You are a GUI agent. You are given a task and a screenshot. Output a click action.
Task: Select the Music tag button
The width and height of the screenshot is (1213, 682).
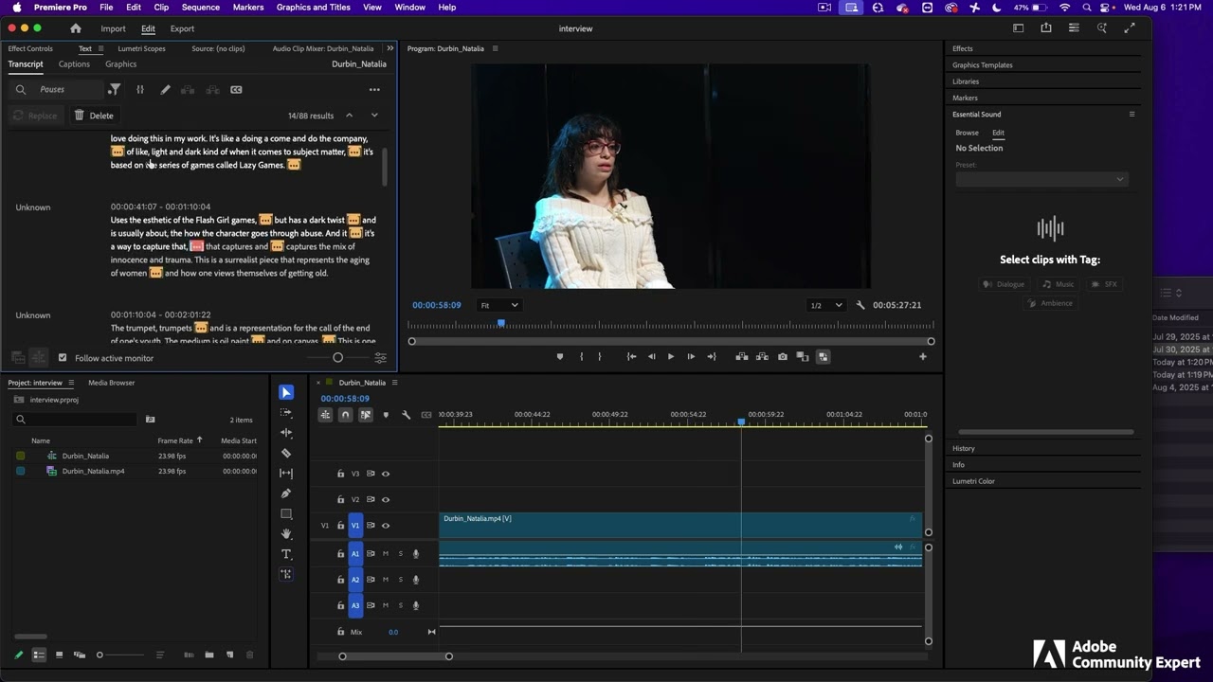pos(1059,284)
